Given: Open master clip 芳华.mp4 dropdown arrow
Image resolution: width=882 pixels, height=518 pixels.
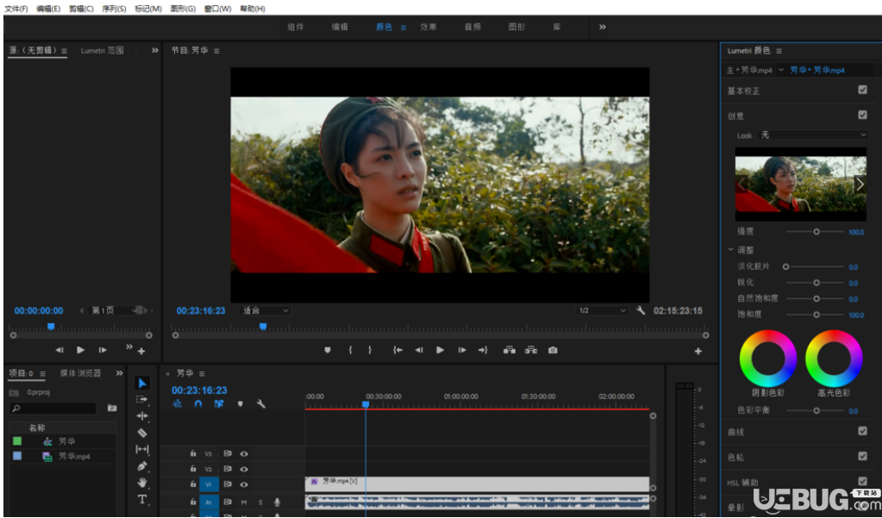Looking at the screenshot, I should [781, 70].
